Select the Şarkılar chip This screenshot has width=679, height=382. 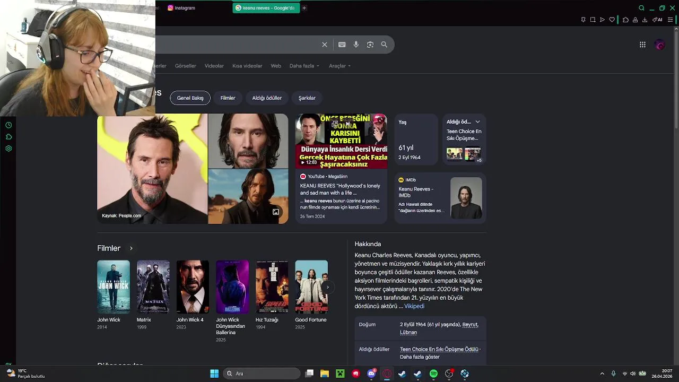[x=307, y=98]
